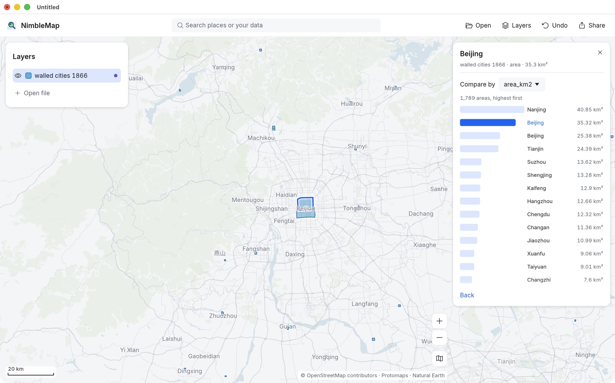Viewport: 615px width, 383px height.
Task: Click the Open folder icon
Action: coord(469,25)
